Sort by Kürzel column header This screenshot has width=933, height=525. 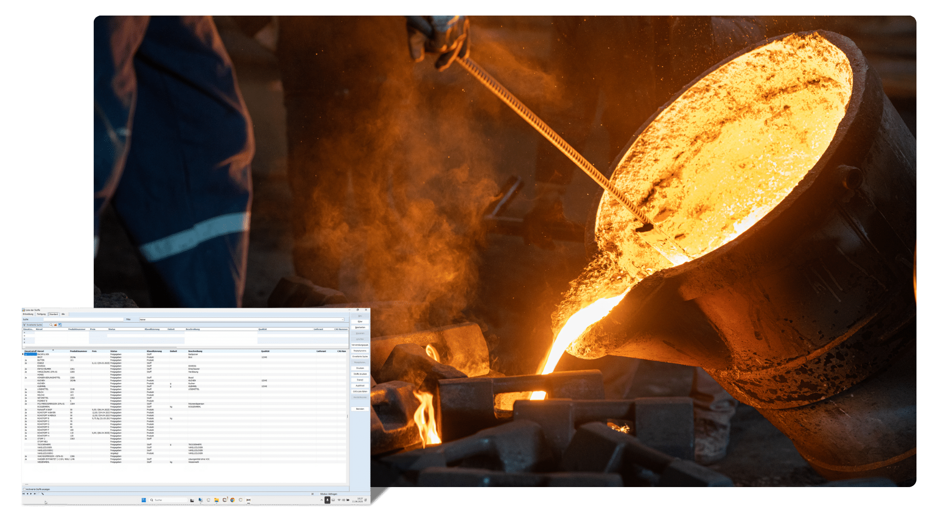(41, 351)
